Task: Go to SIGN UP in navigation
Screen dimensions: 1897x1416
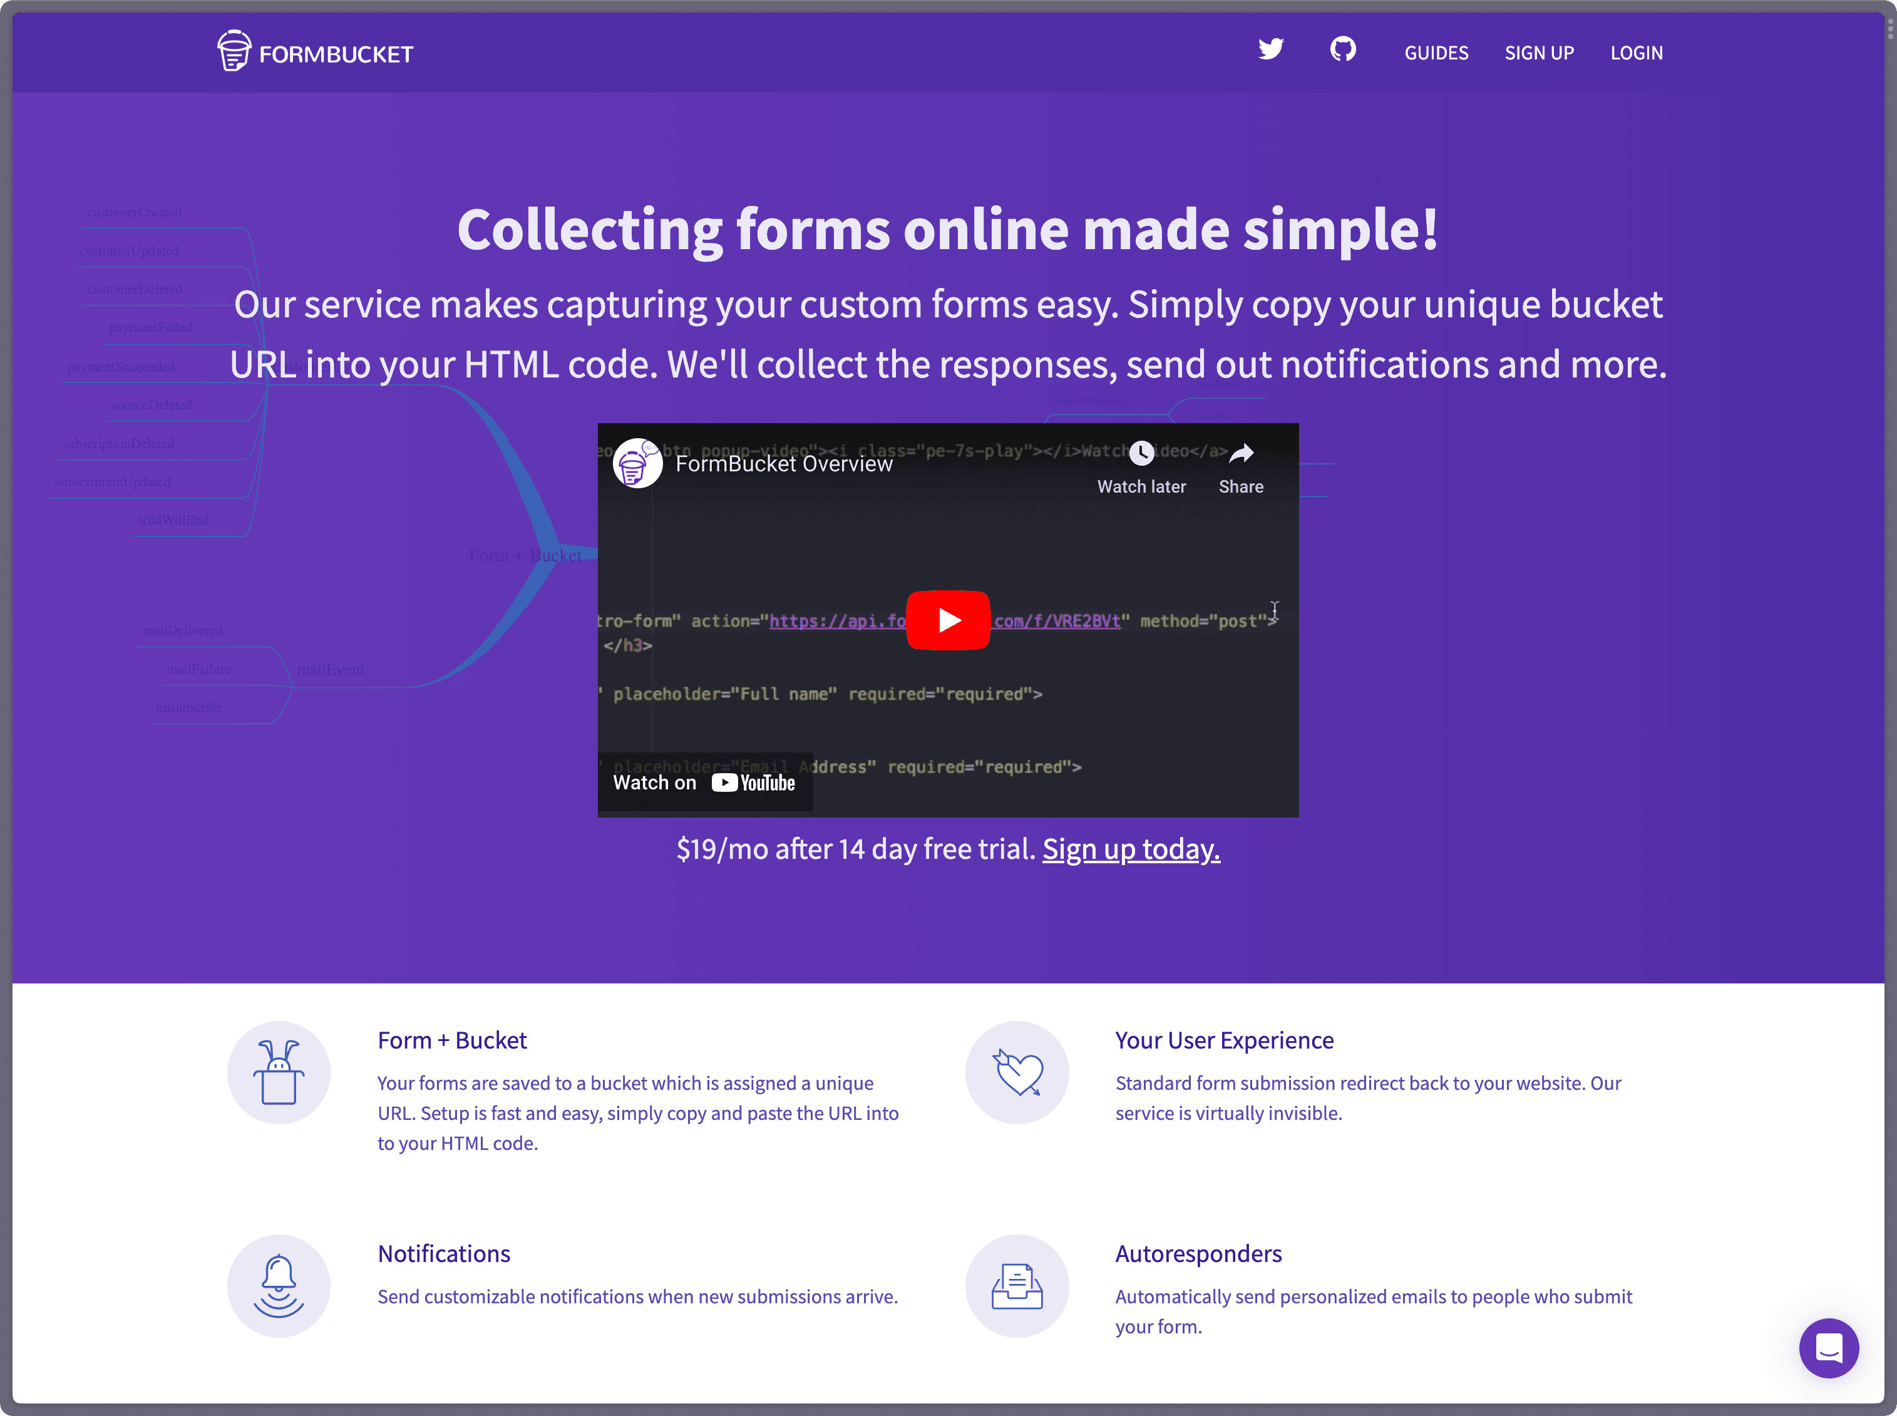Action: coord(1539,53)
